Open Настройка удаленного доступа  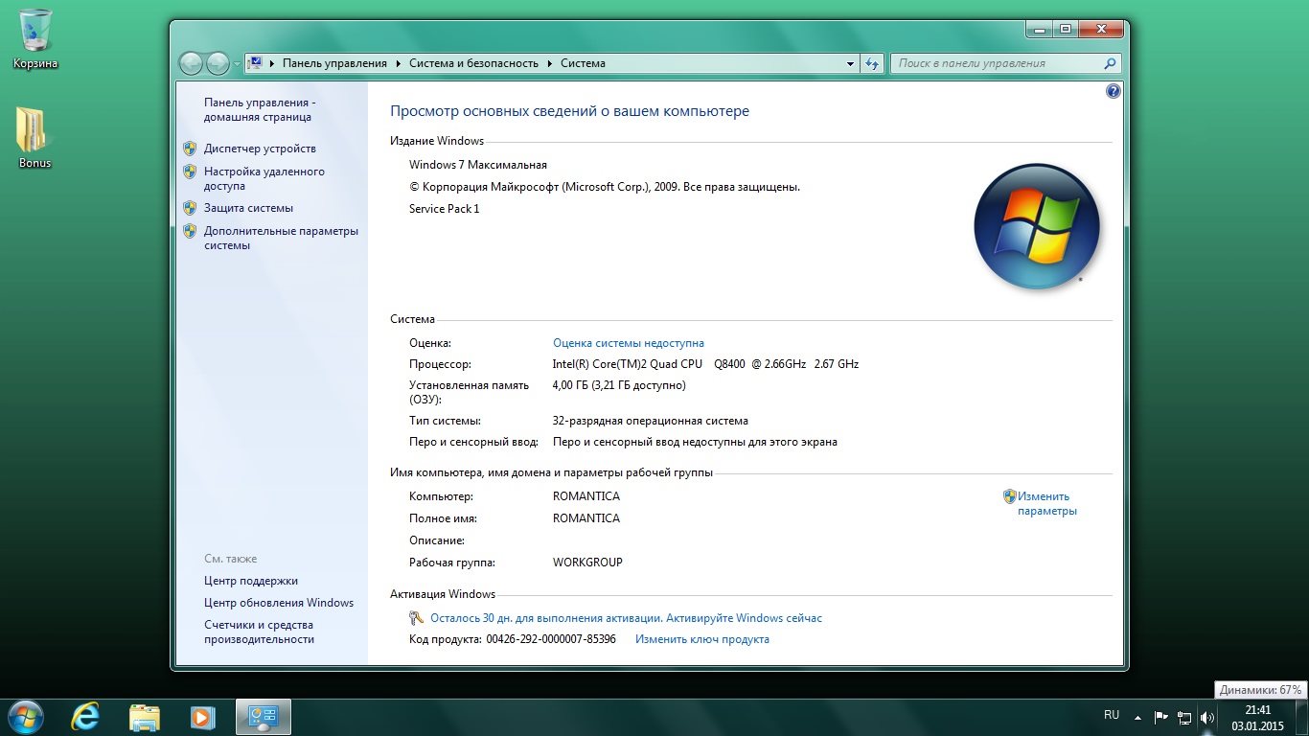pyautogui.click(x=264, y=178)
